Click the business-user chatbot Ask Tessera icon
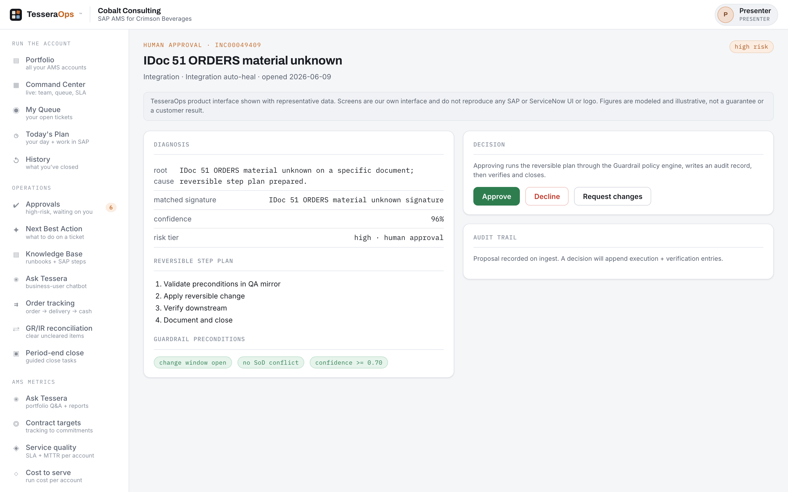This screenshot has width=788, height=492. [16, 280]
